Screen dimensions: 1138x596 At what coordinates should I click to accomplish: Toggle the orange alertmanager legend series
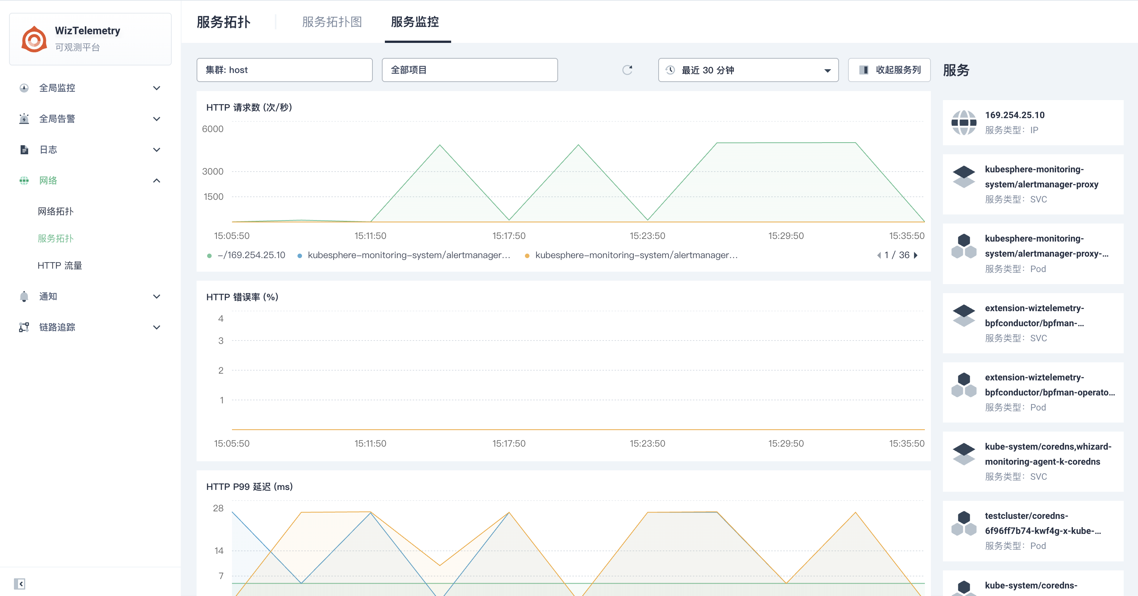pyautogui.click(x=636, y=255)
